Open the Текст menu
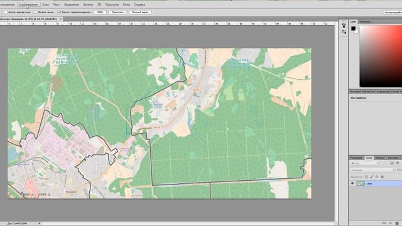 pyautogui.click(x=57, y=4)
